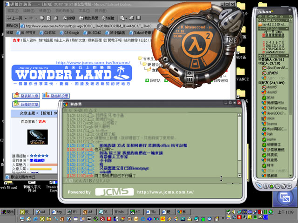Click the scroll-down arrow in chat window
This screenshot has height=223, width=298.
(239, 176)
